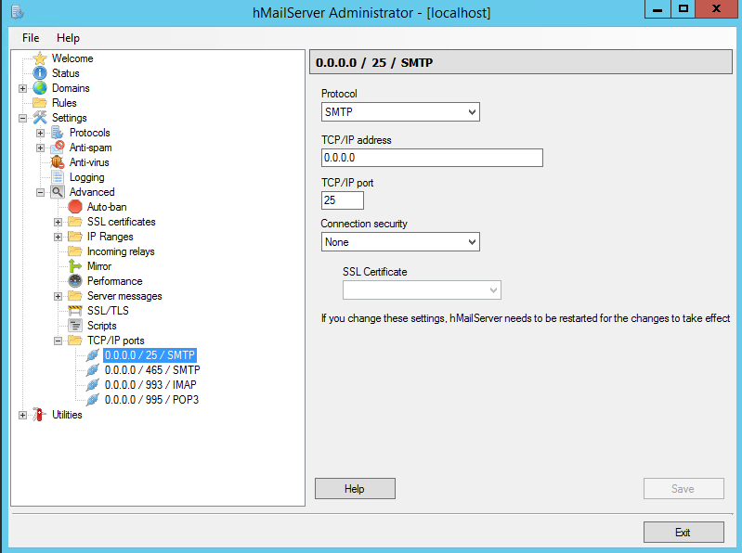Click the Status info icon
This screenshot has width=742, height=553.
pos(40,73)
